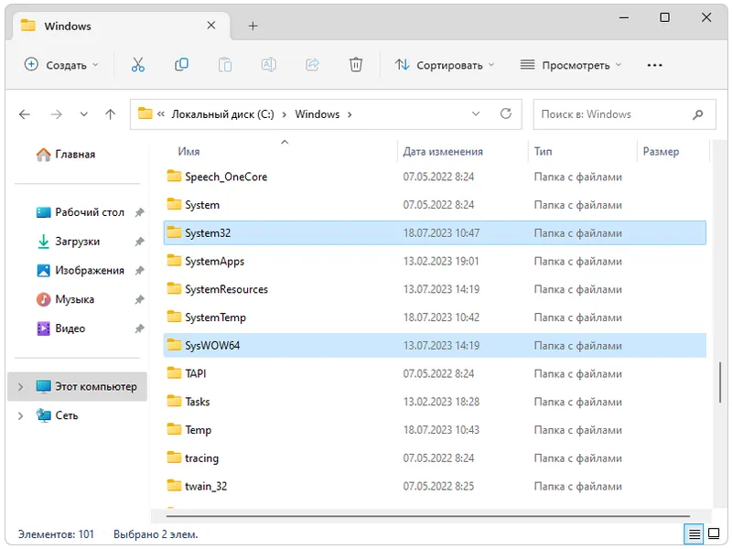Screen dimensions: 732x549
Task: Select the SystemTemp folder
Action: pyautogui.click(x=435, y=318)
